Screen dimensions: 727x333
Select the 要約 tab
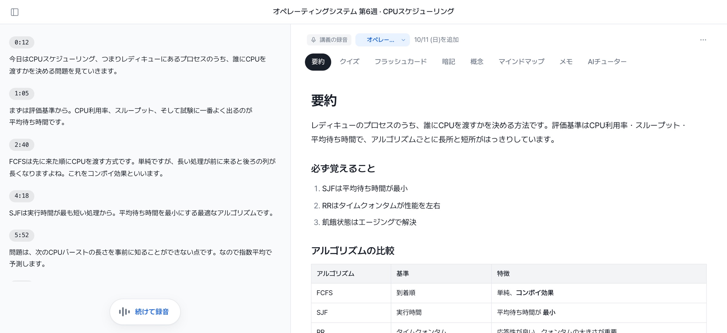(x=318, y=62)
